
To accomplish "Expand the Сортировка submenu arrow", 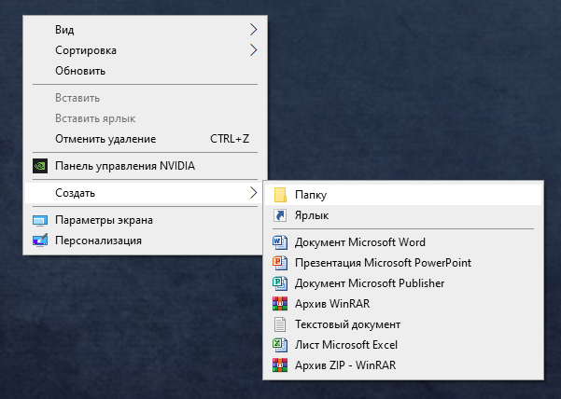I will pyautogui.click(x=253, y=50).
